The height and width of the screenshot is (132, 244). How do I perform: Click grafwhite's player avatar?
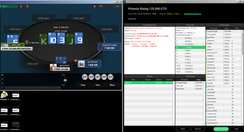pos(81,64)
